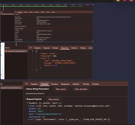Switch to Payload tab in middle panel
Screen dimensions: 135x125
point(46,48)
